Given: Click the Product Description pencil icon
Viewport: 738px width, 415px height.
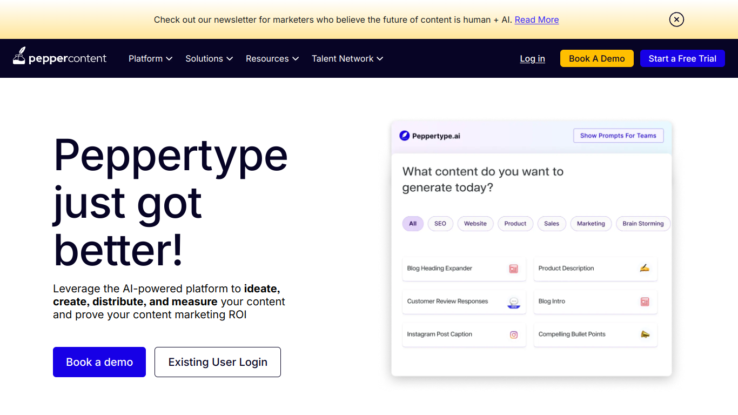Looking at the screenshot, I should tap(645, 268).
